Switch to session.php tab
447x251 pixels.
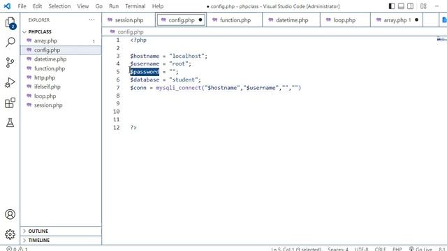click(x=129, y=20)
